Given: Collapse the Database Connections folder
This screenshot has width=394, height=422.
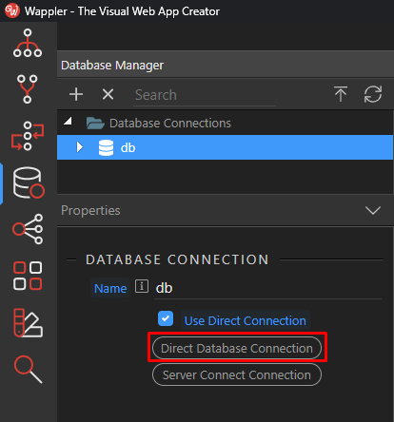Looking at the screenshot, I should click(x=68, y=121).
